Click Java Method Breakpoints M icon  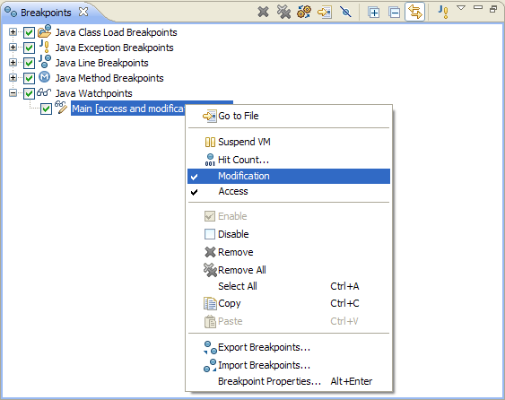(x=45, y=77)
